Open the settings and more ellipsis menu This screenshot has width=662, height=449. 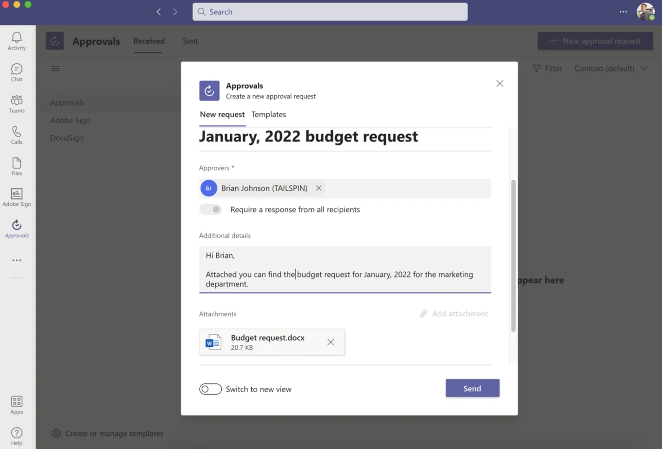[623, 12]
